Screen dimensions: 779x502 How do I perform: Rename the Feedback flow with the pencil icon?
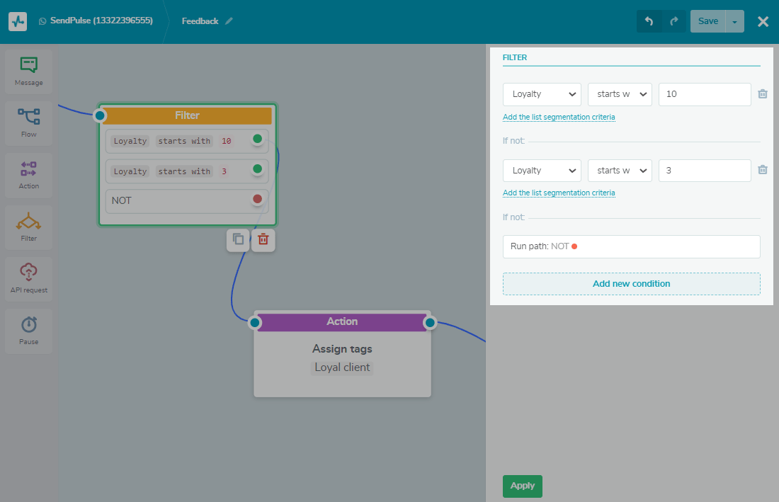(x=229, y=21)
